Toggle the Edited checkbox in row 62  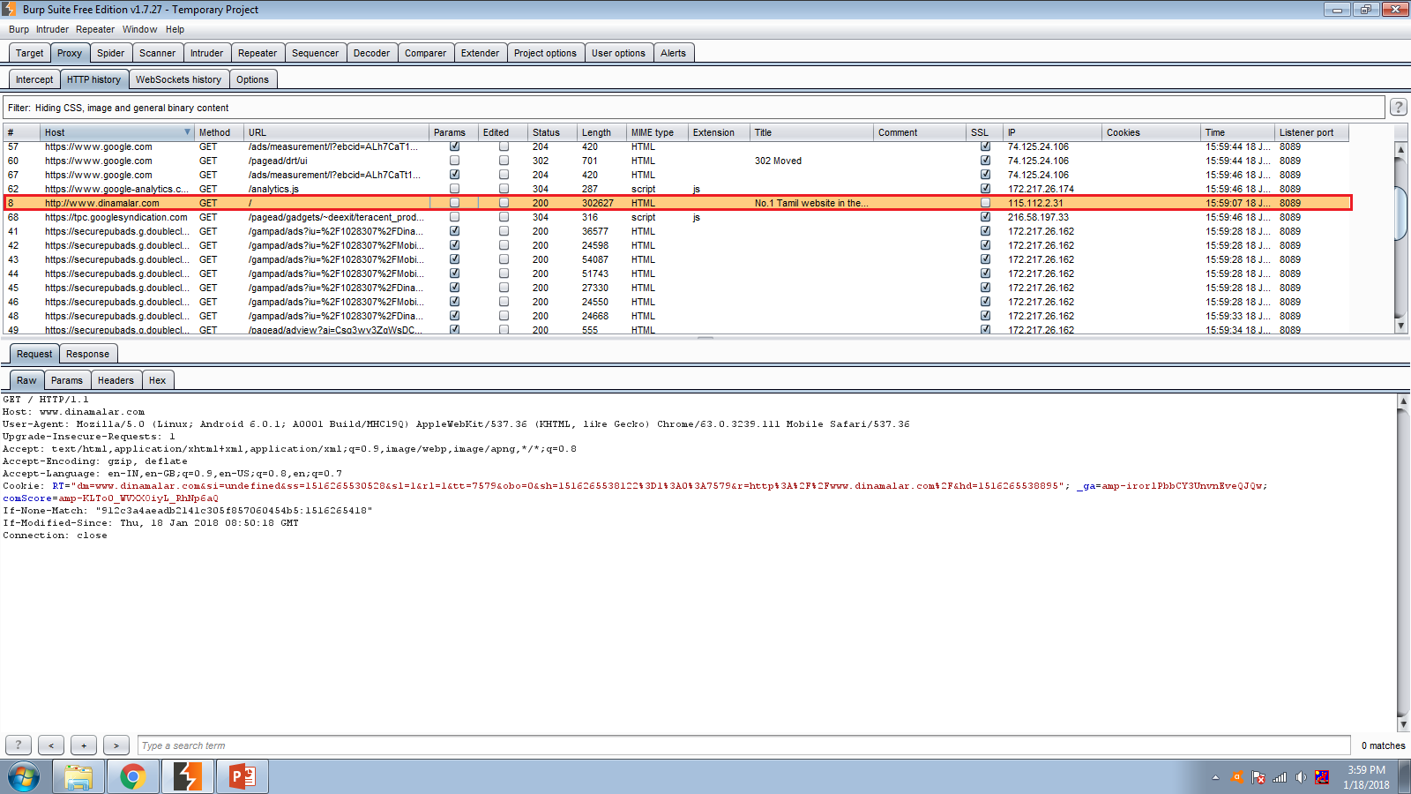coord(504,189)
